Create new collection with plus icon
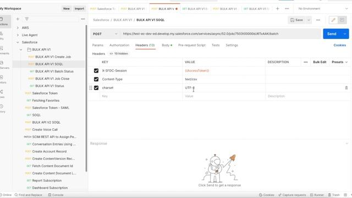 tap(18, 19)
